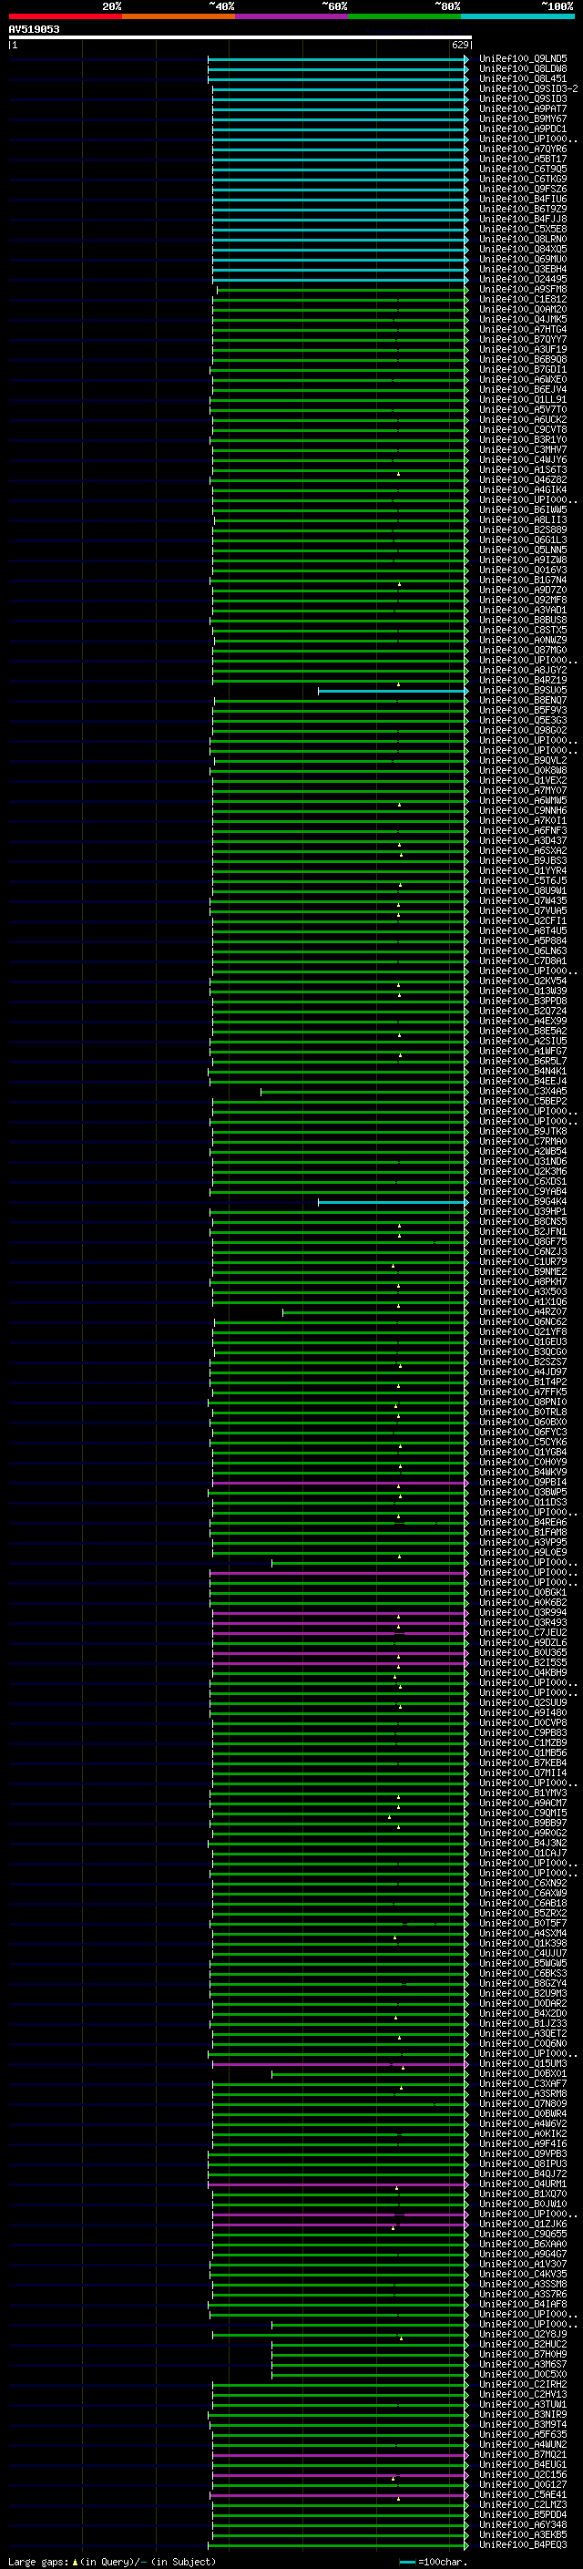
Task: Open hit UniRef100_Q8LDW8
Action: click(x=522, y=70)
